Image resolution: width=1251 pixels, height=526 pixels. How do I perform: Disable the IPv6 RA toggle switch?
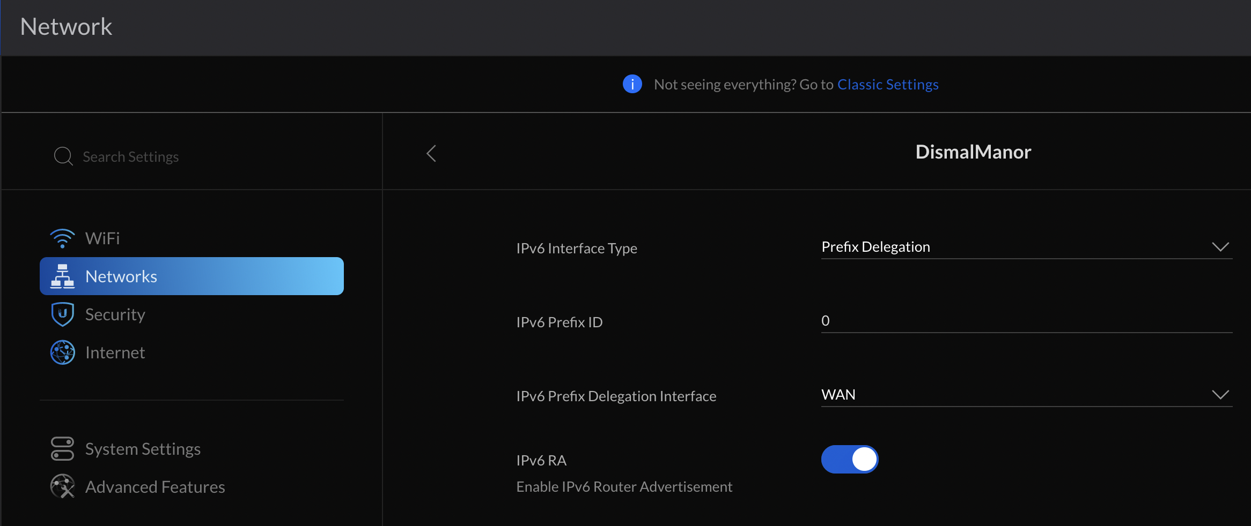click(x=849, y=460)
